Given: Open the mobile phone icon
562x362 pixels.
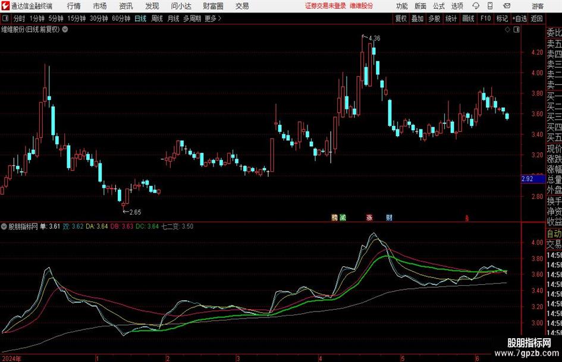Looking at the screenshot, I should tap(490, 6).
